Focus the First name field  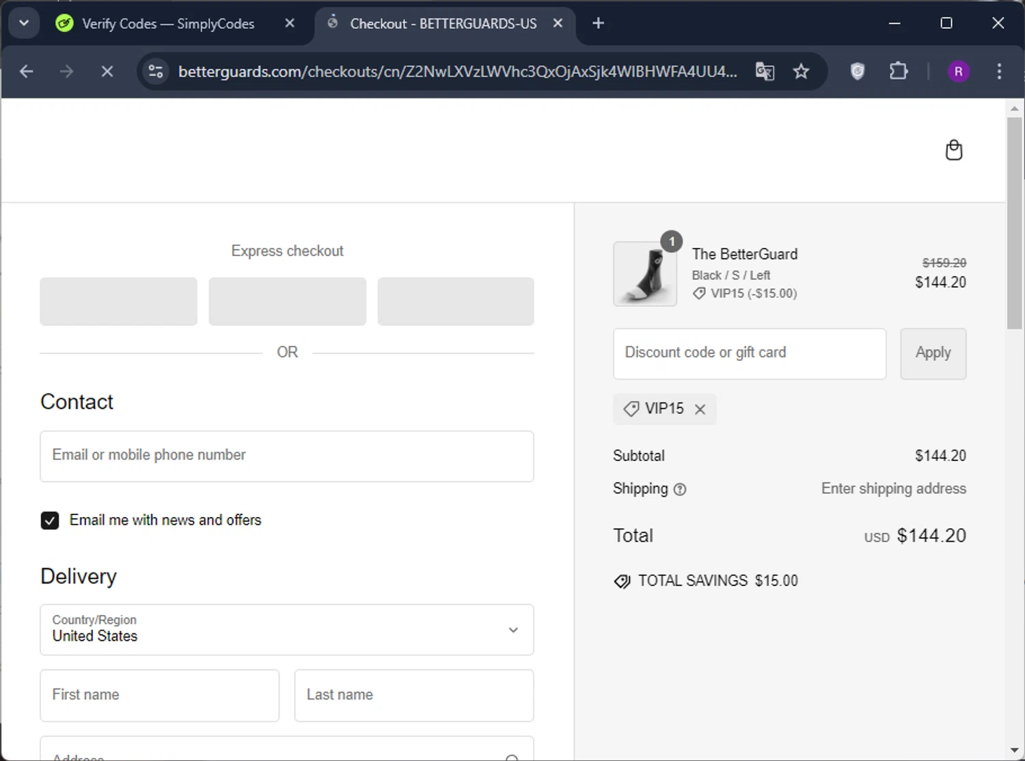(160, 695)
